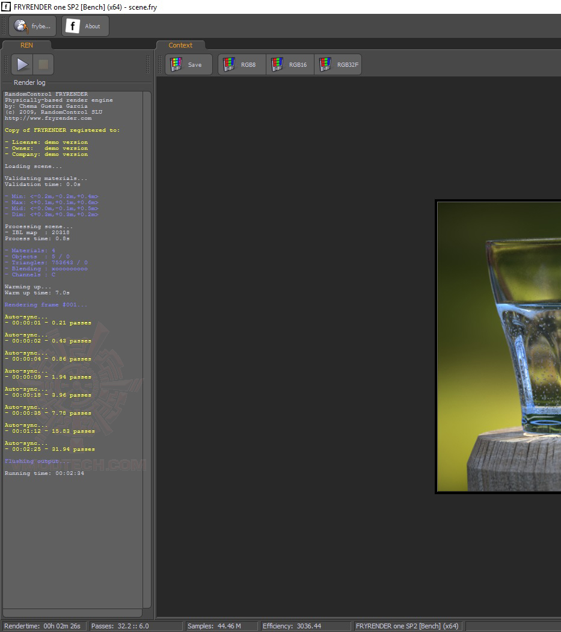Click the Rendertime status bar field

tap(43, 626)
